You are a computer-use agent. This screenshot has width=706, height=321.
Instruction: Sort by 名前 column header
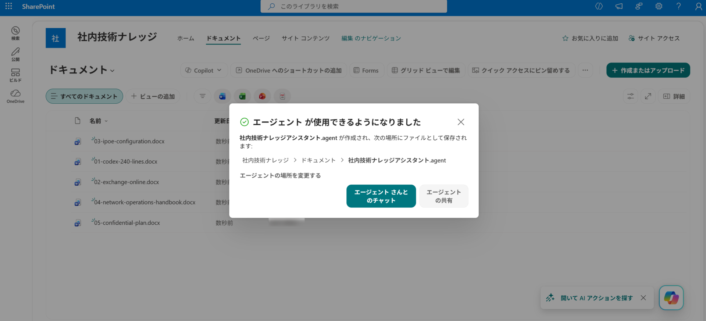pyautogui.click(x=99, y=121)
